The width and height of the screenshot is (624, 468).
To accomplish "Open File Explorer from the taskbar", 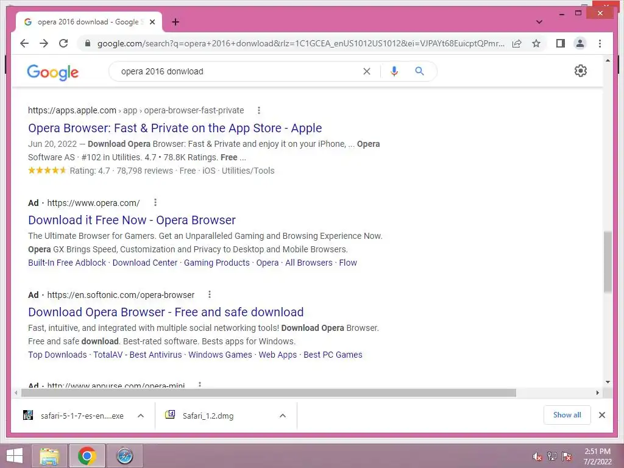I will click(49, 456).
